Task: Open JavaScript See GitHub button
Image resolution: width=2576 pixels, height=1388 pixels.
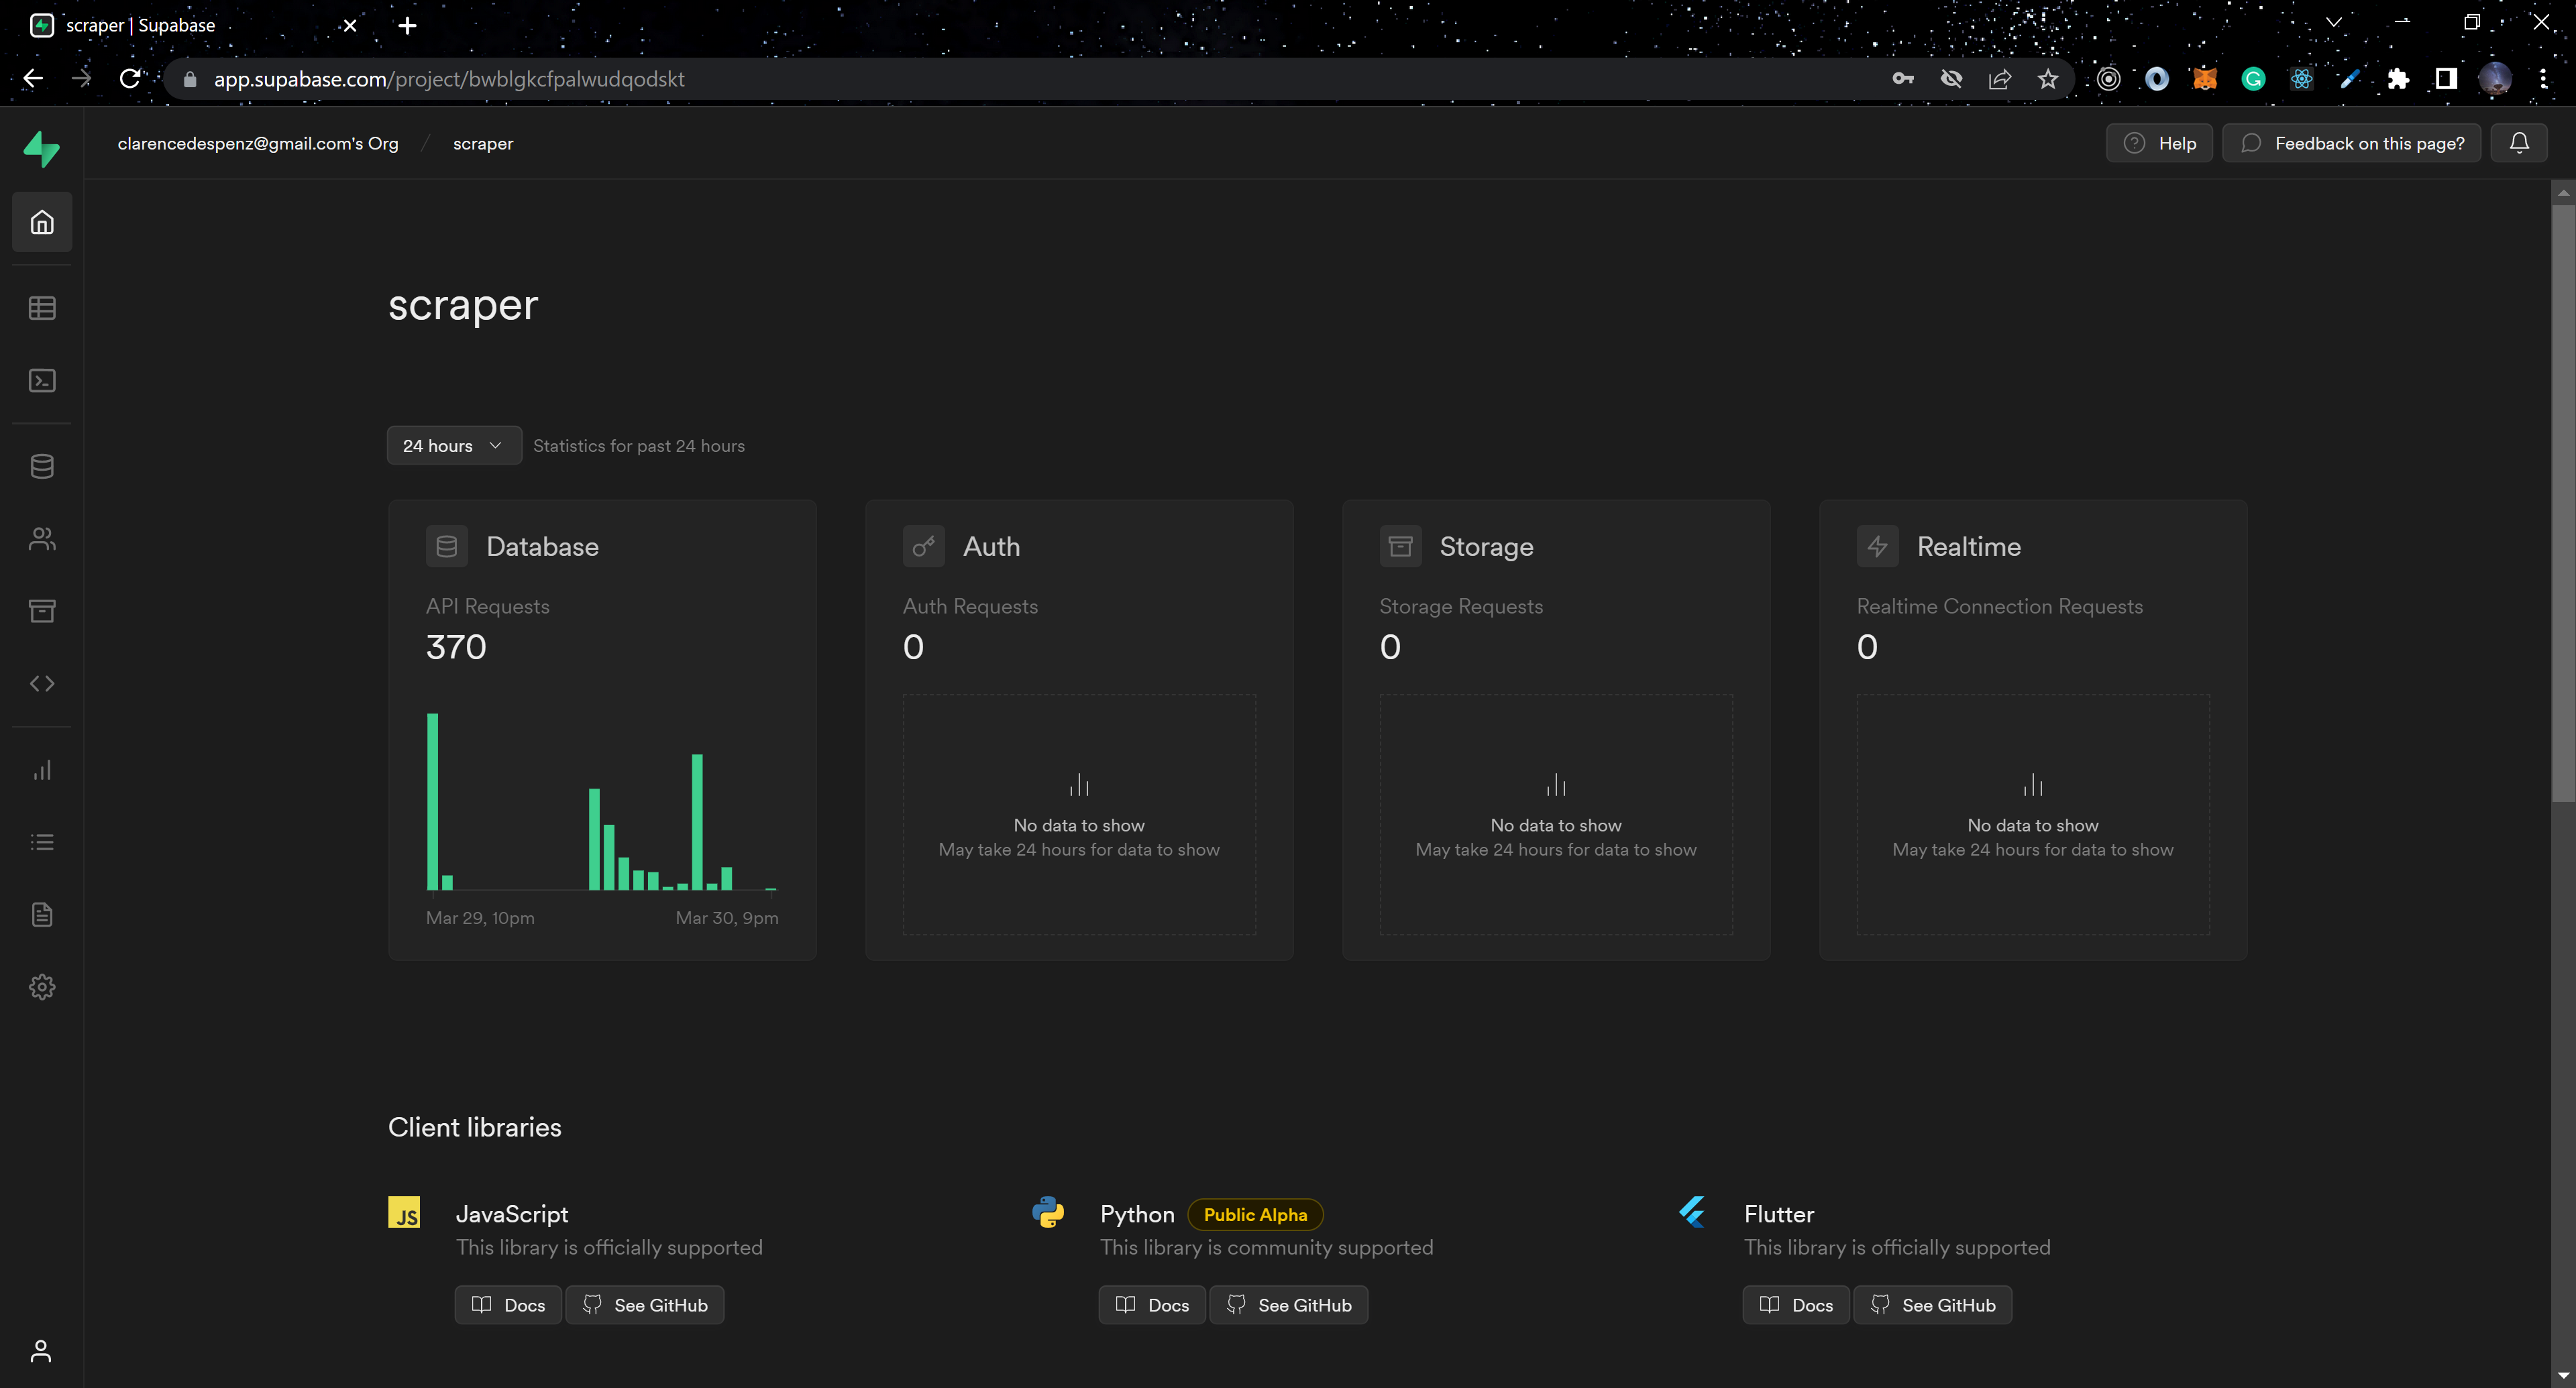Action: (645, 1305)
